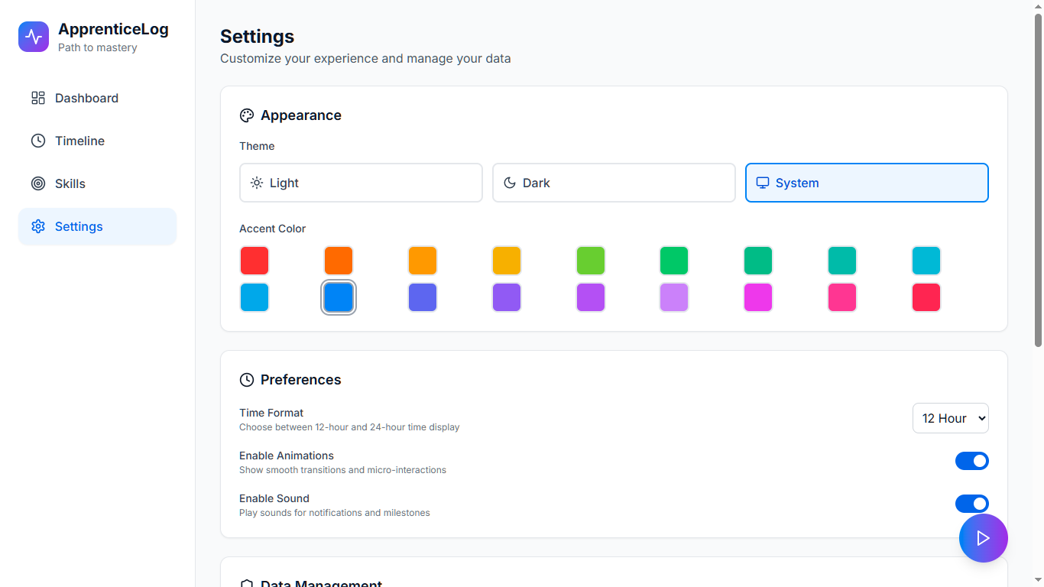Pick the red accent color swatch

[x=255, y=261]
